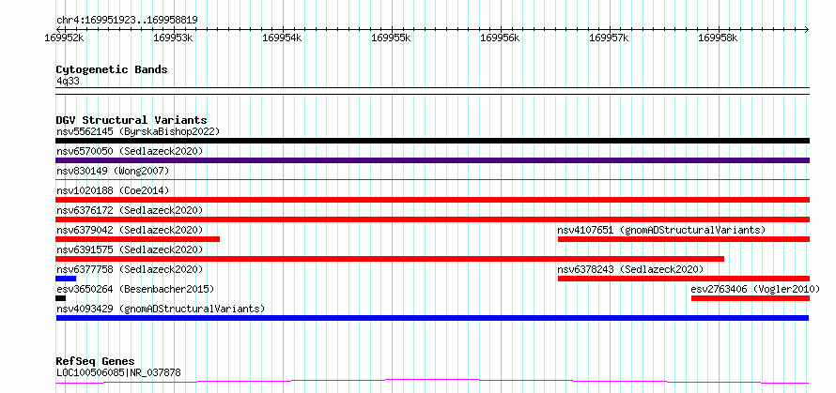Click the nsv4107651 (gnomADStructuralVariants) label

click(661, 230)
